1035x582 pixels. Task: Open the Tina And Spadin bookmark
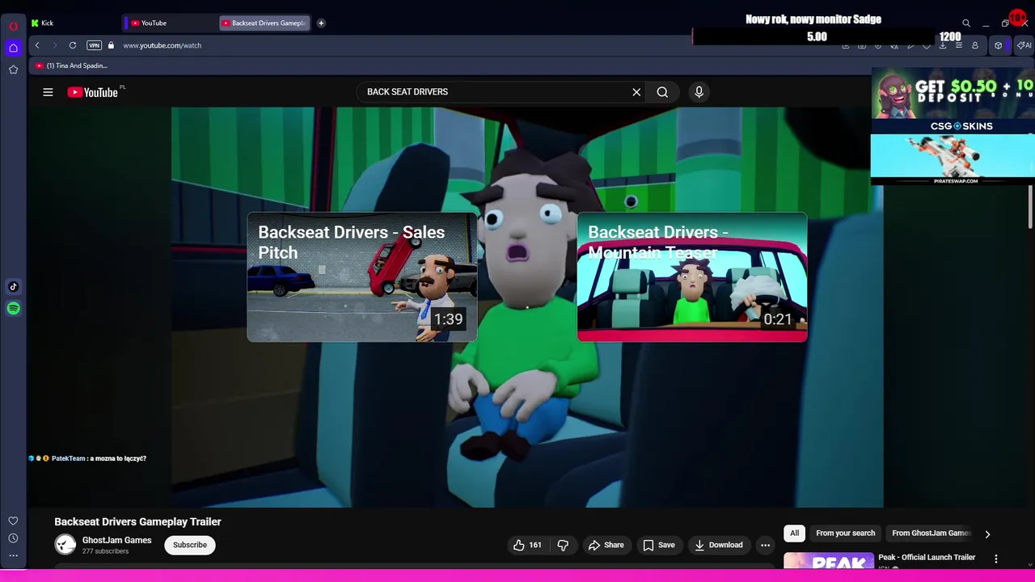(x=71, y=65)
